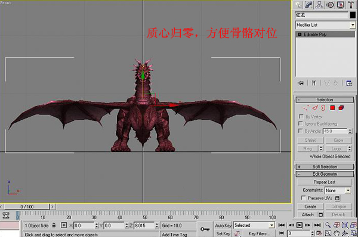Select Vertex sub-object level
Viewport: 358px width, 237px height.
(306, 108)
